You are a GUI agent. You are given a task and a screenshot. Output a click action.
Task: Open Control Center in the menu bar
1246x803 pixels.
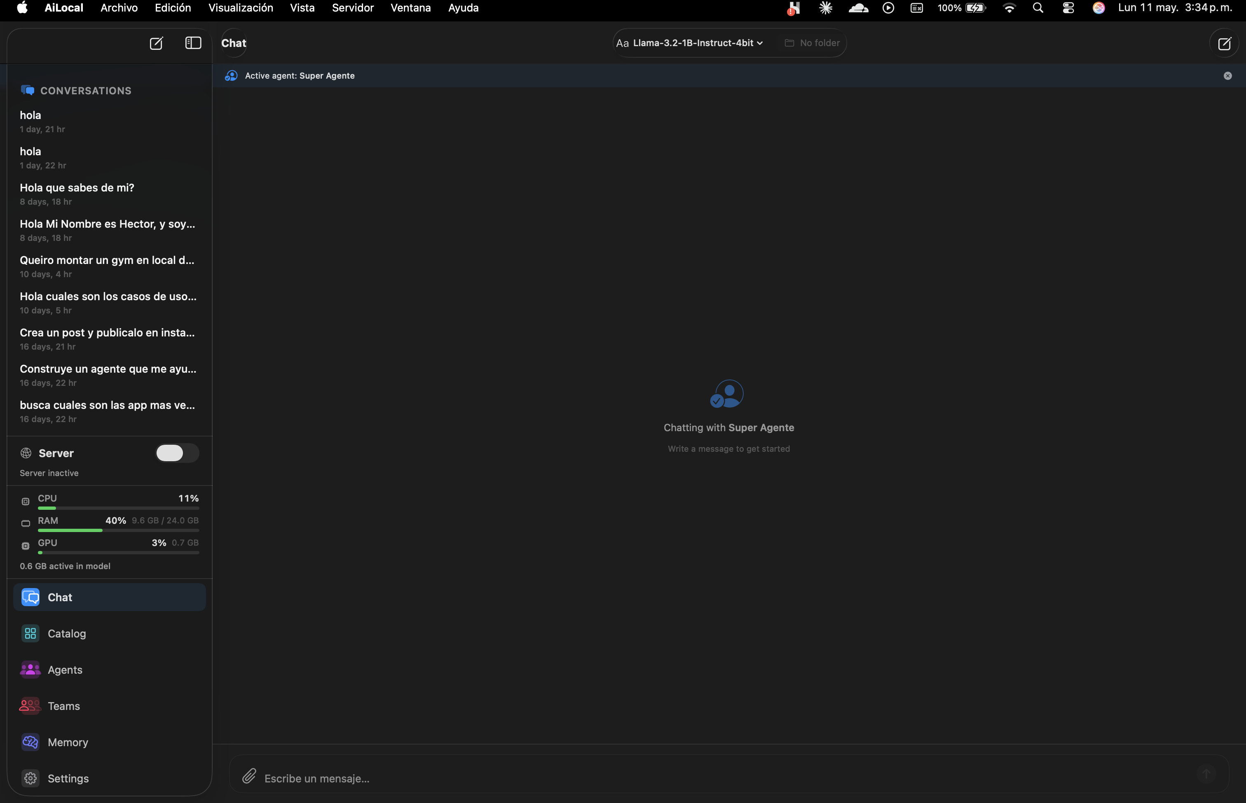point(1068,8)
